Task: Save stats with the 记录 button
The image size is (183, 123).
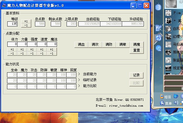Action: coord(136,75)
